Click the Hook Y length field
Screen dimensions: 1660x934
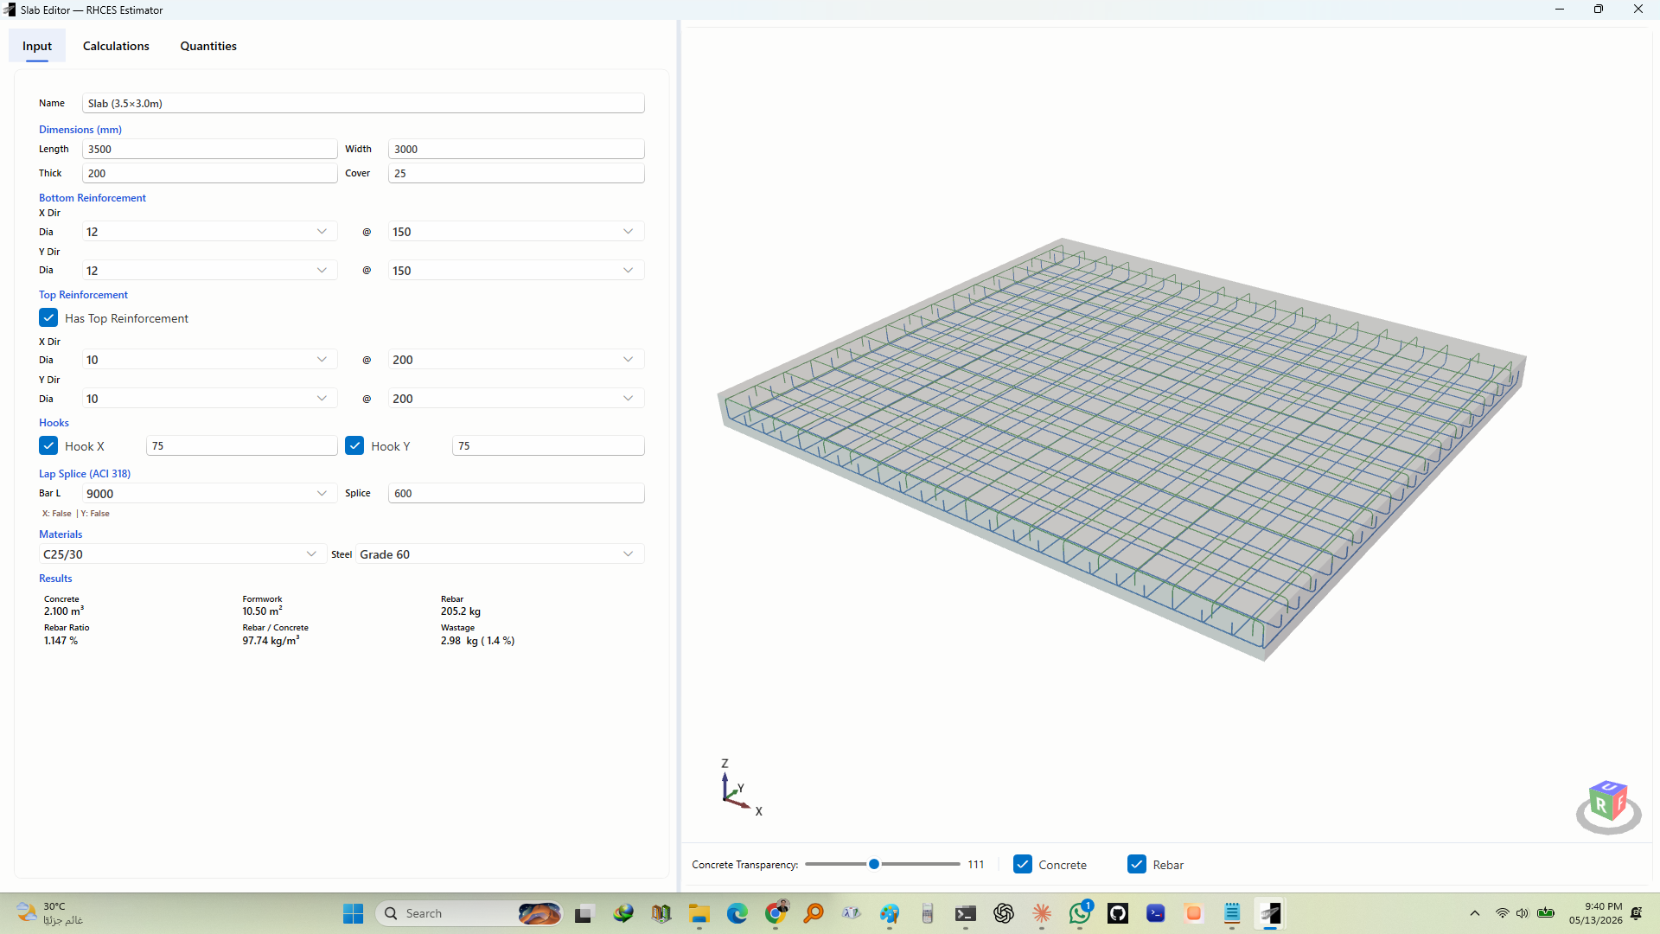pyautogui.click(x=548, y=445)
